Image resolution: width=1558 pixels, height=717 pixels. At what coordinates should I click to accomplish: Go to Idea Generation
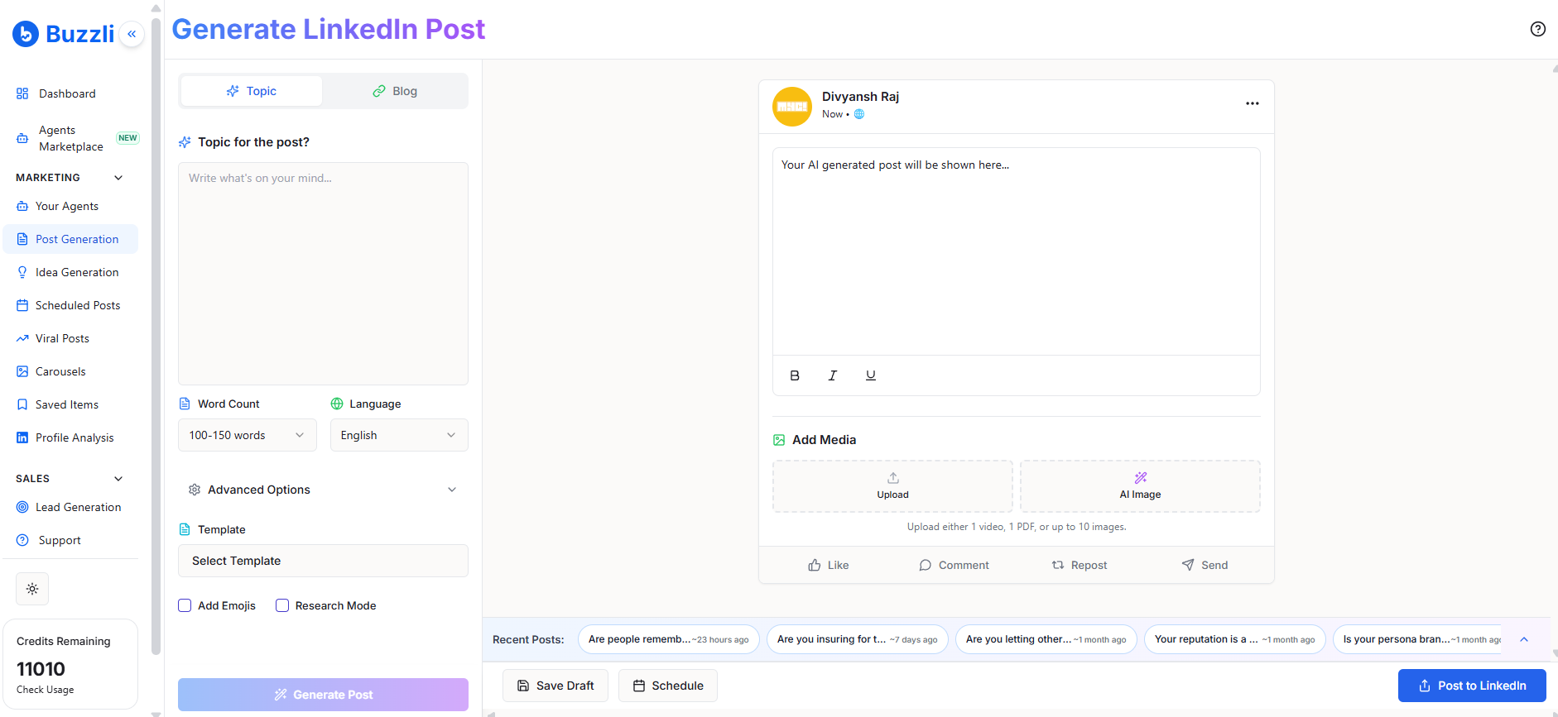tap(70, 272)
